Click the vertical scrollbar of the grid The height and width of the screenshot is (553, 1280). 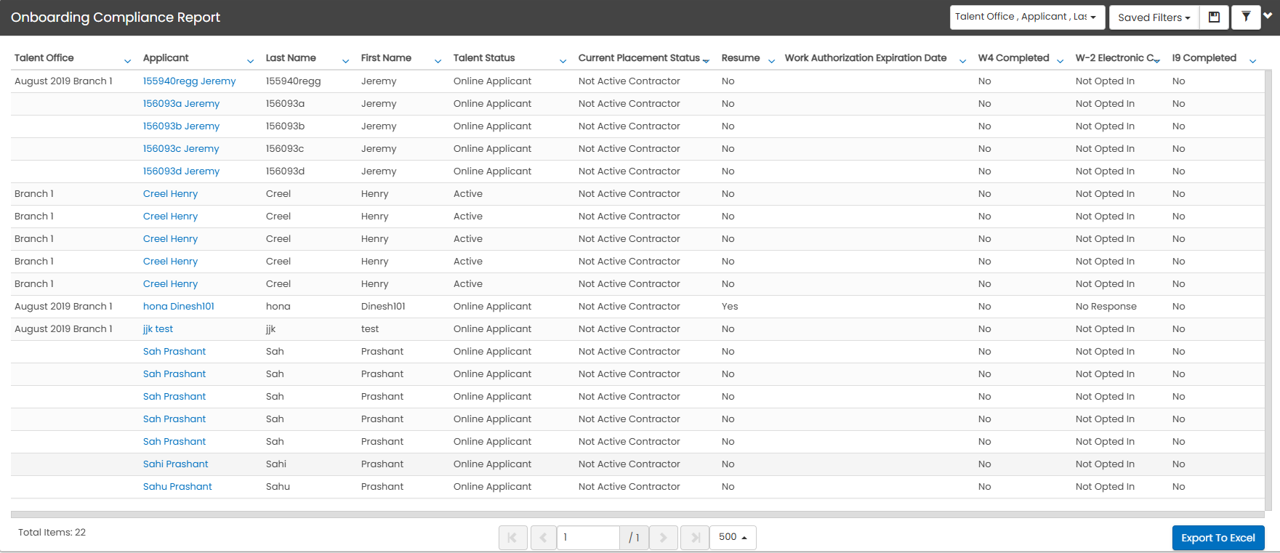tap(1268, 291)
